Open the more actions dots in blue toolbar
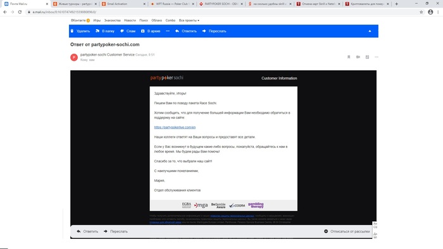This screenshot has height=249, width=443. click(x=168, y=31)
